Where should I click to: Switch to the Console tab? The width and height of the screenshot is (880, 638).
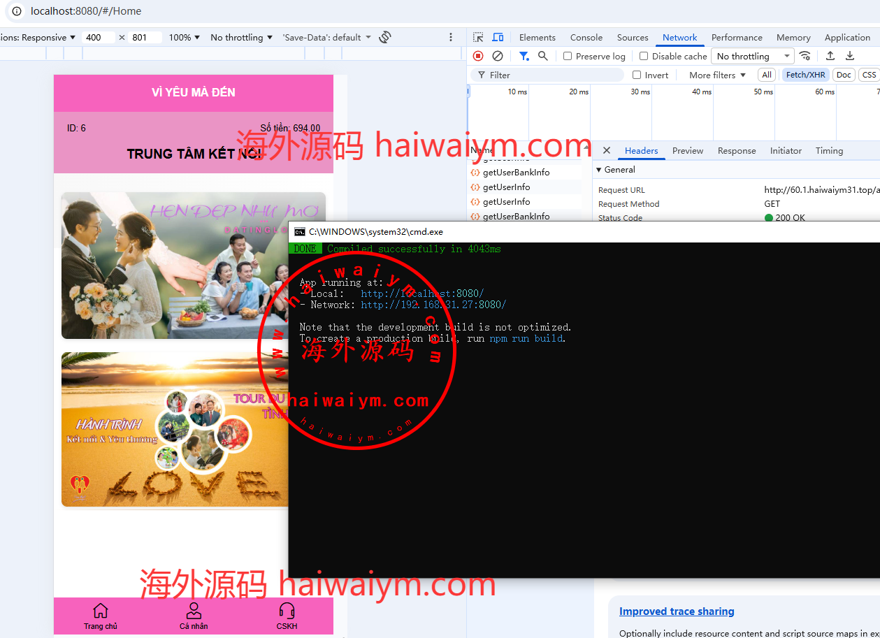586,37
